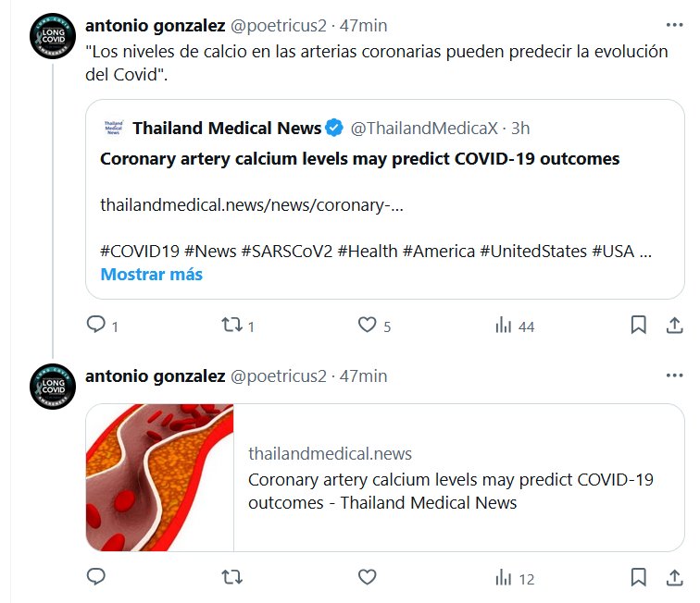700x603 pixels.
Task: Open the thailandmedical.news/news/coronary link
Action: click(252, 205)
